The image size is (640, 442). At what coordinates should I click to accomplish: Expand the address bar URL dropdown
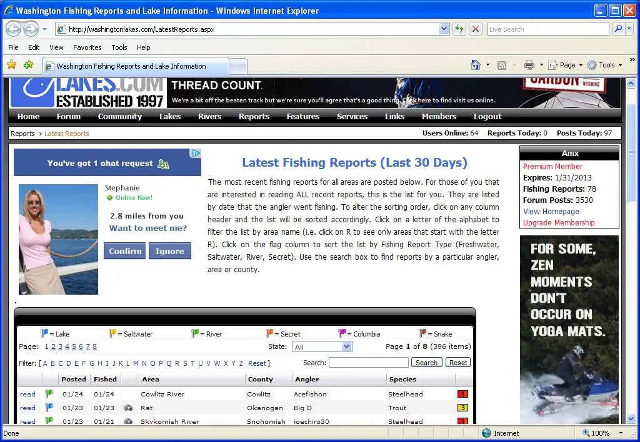(x=444, y=29)
